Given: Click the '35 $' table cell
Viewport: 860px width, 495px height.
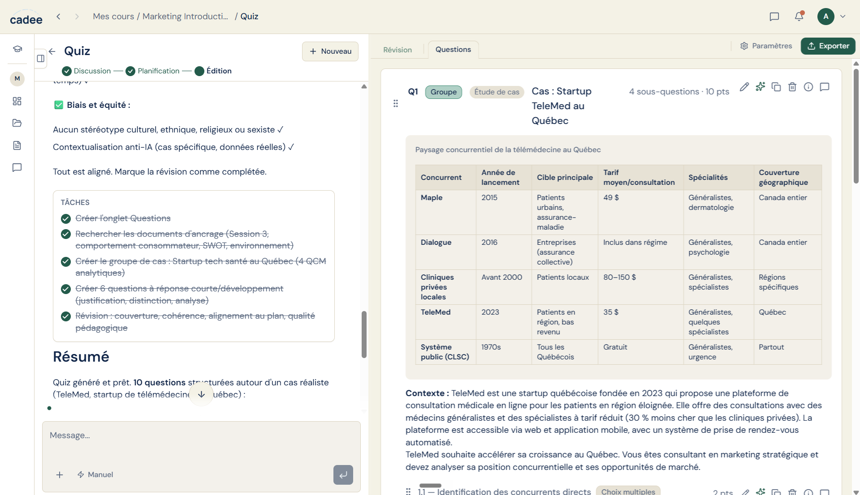Looking at the screenshot, I should pyautogui.click(x=640, y=322).
